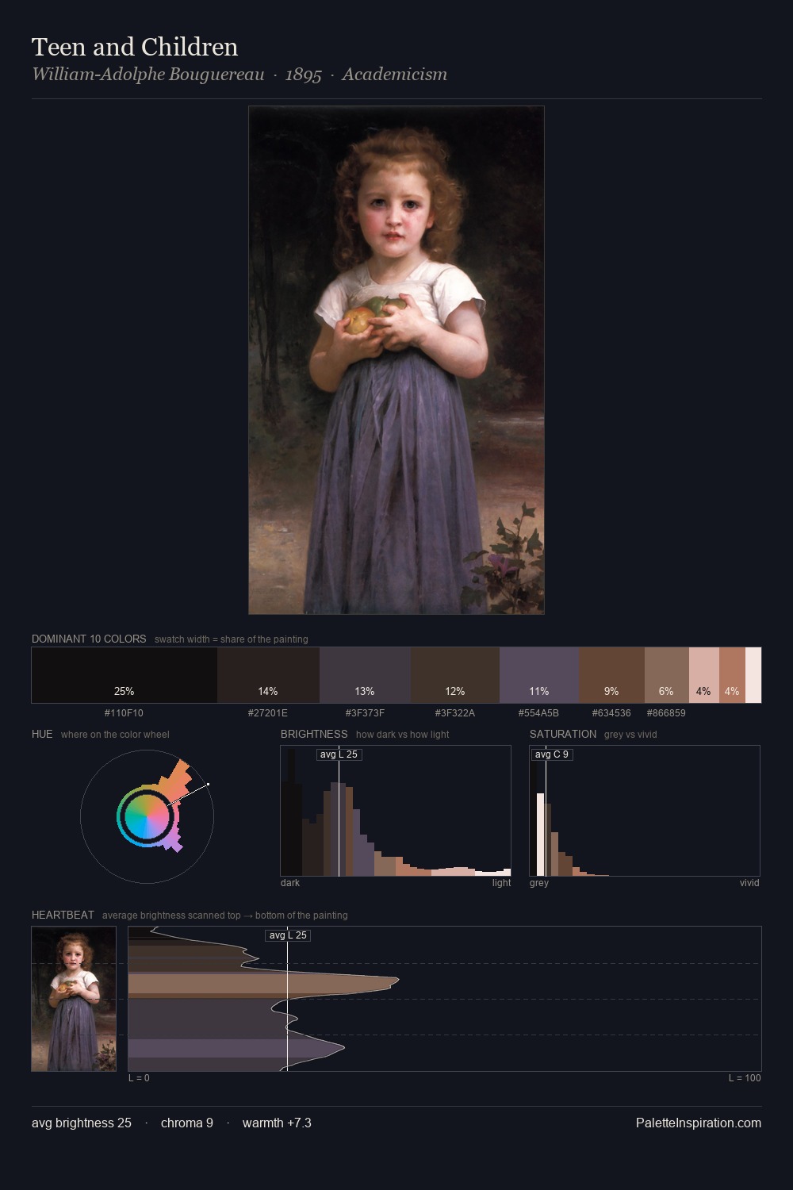Open the main painting image

pos(396,360)
